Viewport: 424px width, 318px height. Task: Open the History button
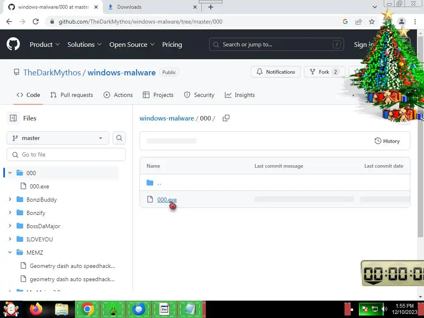[x=387, y=141]
